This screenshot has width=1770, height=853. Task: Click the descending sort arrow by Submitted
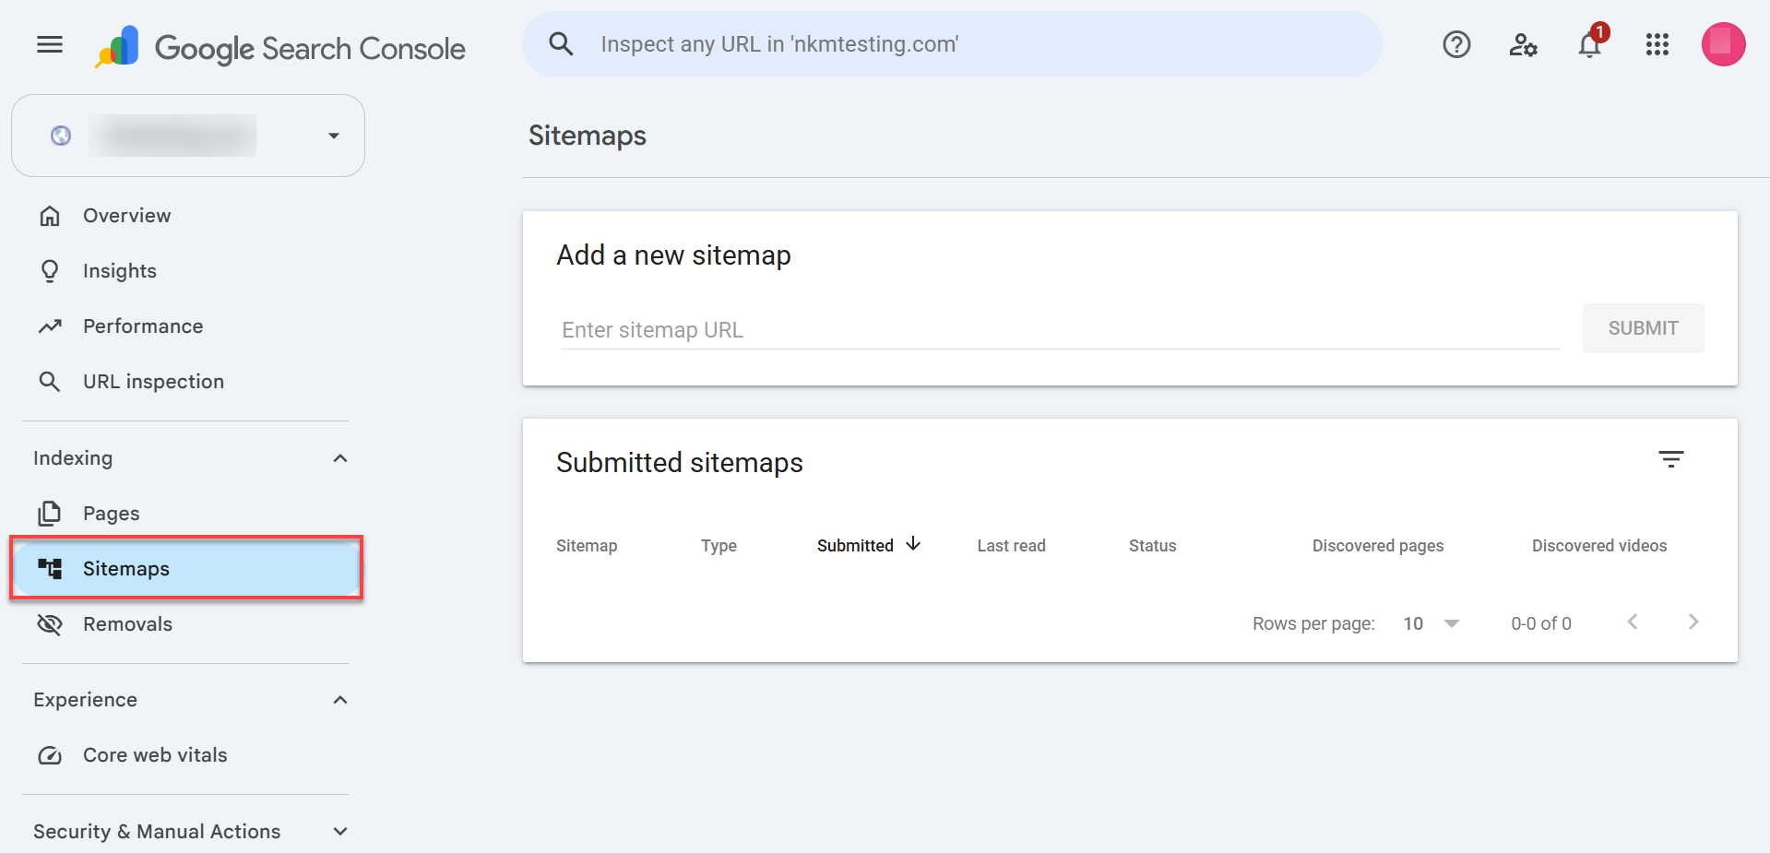913,544
